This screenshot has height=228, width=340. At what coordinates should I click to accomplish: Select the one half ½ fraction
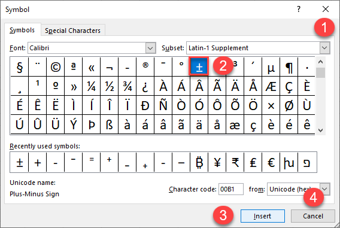[x=110, y=86]
